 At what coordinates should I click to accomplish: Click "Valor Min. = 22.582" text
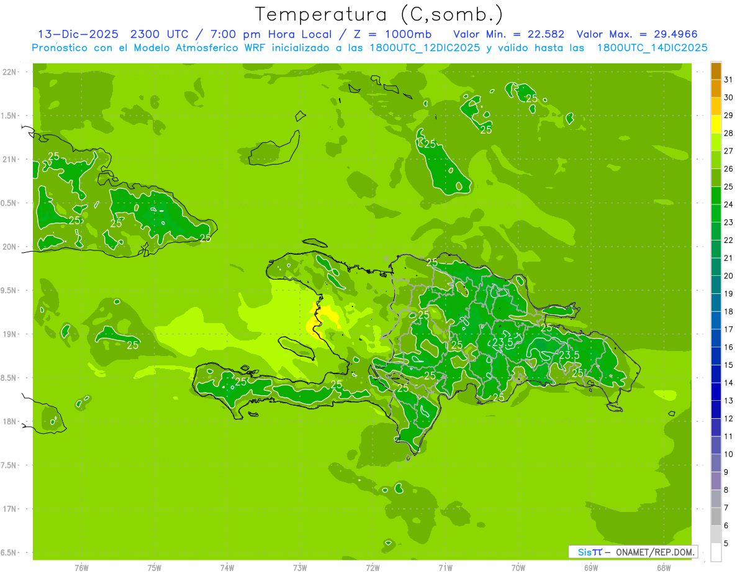click(508, 34)
